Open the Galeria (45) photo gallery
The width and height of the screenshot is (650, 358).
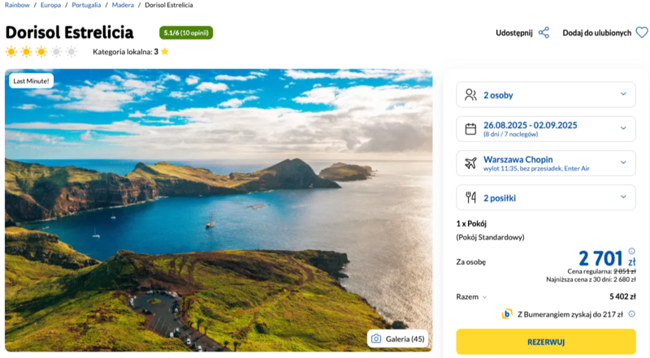398,339
